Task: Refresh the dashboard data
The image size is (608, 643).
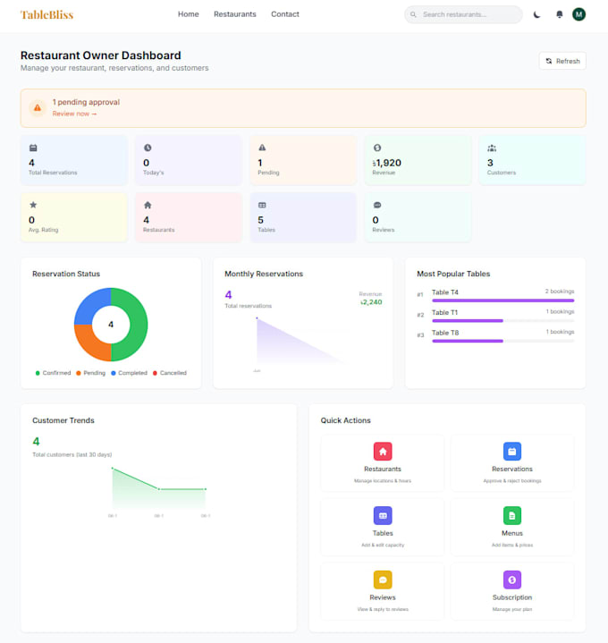Action: (562, 61)
